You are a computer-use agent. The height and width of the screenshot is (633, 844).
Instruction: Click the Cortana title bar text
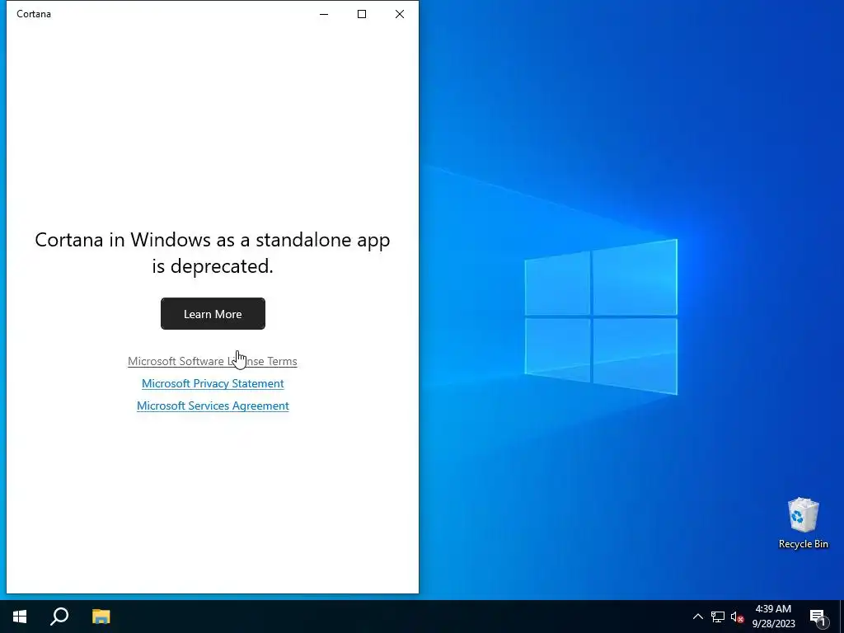(x=34, y=14)
